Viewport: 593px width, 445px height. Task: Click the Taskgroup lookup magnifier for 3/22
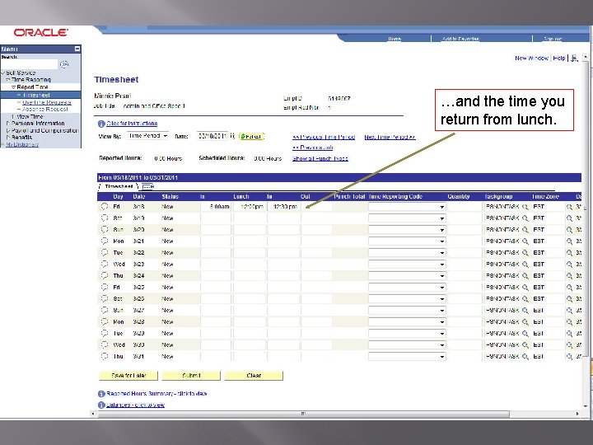(x=525, y=253)
